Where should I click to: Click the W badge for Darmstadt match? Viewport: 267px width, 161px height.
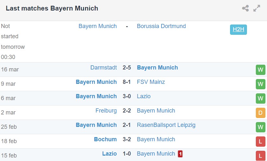[x=260, y=70]
